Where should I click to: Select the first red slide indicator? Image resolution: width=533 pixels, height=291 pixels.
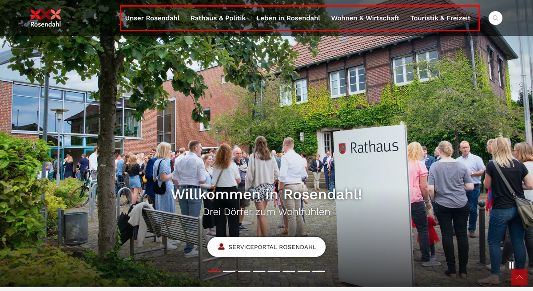[x=214, y=271]
